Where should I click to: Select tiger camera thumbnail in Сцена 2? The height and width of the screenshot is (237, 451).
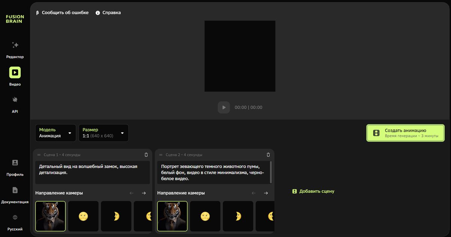pyautogui.click(x=173, y=216)
